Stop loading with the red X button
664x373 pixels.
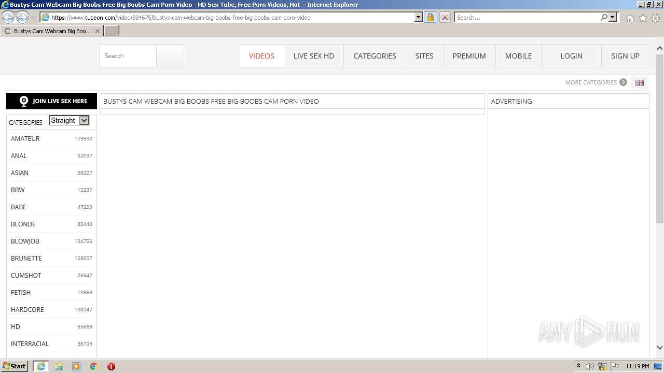[445, 17]
